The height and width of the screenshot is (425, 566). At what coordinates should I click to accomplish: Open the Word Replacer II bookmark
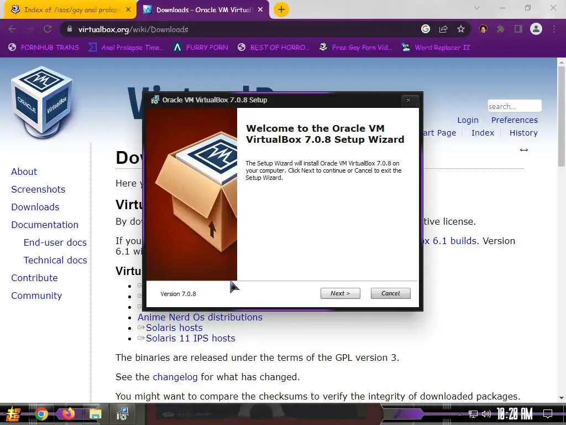(x=436, y=48)
